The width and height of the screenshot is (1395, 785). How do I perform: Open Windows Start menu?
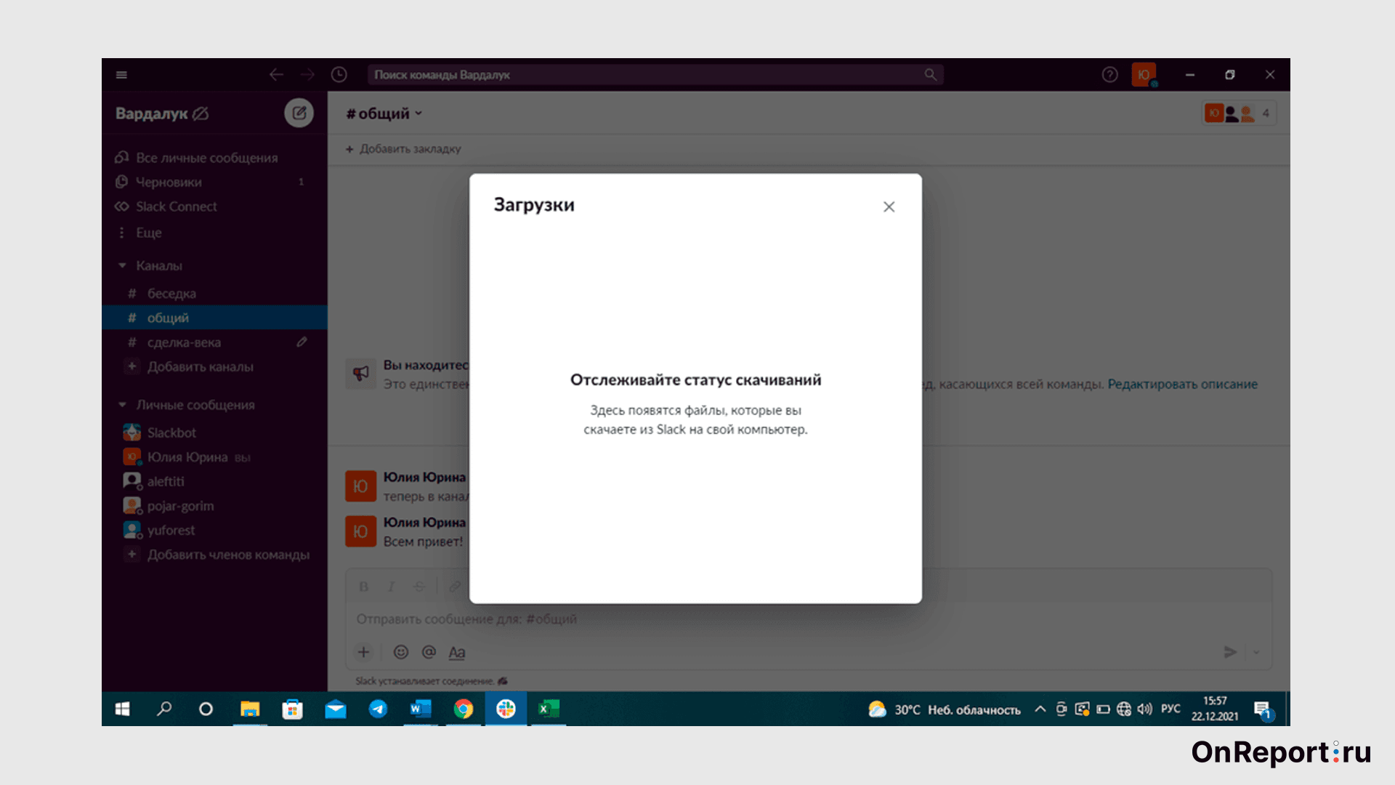[122, 709]
